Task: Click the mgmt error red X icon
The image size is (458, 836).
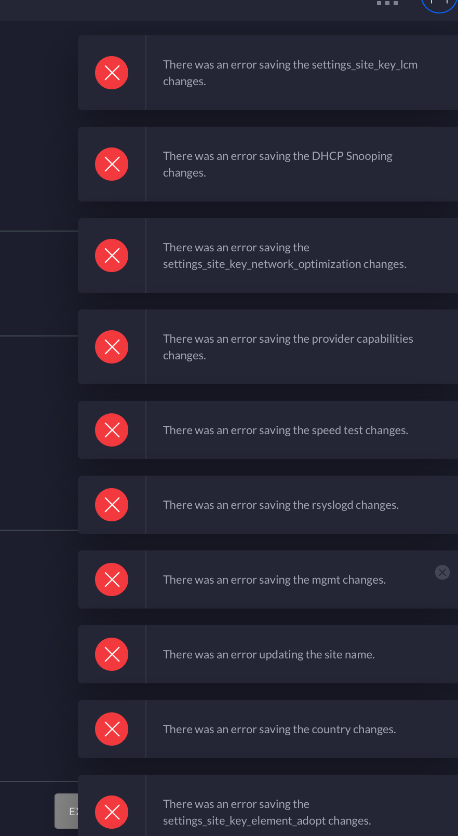Action: point(112,579)
